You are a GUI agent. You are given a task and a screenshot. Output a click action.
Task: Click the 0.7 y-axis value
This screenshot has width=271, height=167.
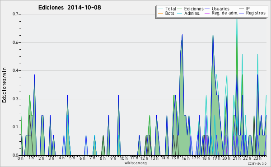pyautogui.click(x=15, y=14)
